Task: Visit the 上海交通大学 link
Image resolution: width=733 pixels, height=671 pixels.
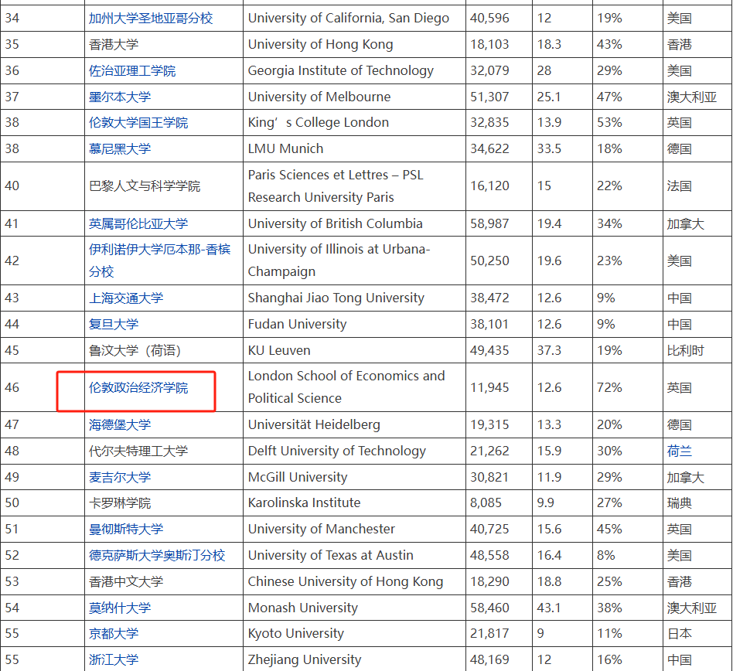Action: point(126,298)
